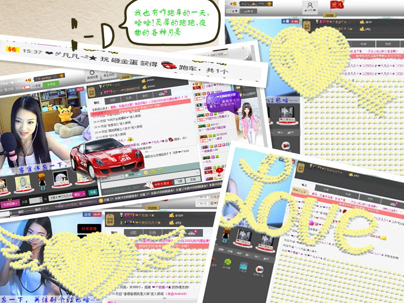Screen dimensions: 404x303
Task: Open the user profile icon beside the red flag
Action: pos(310,7)
